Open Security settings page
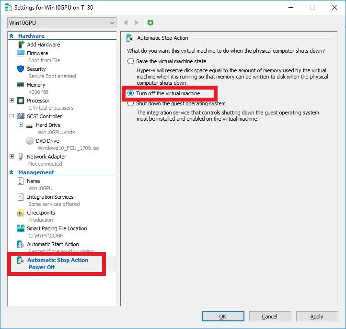Image resolution: width=346 pixels, height=329 pixels. click(36, 69)
